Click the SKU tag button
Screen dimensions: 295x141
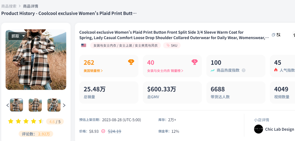coord(172,46)
